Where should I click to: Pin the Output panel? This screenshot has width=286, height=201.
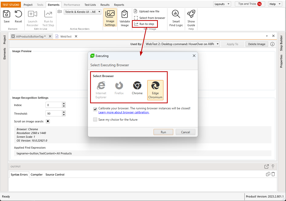click(273, 166)
